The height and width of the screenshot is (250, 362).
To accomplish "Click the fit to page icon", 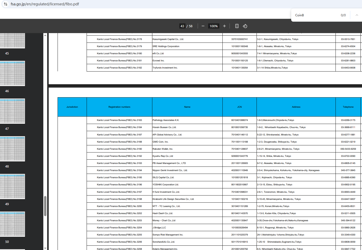I will 237,26.
